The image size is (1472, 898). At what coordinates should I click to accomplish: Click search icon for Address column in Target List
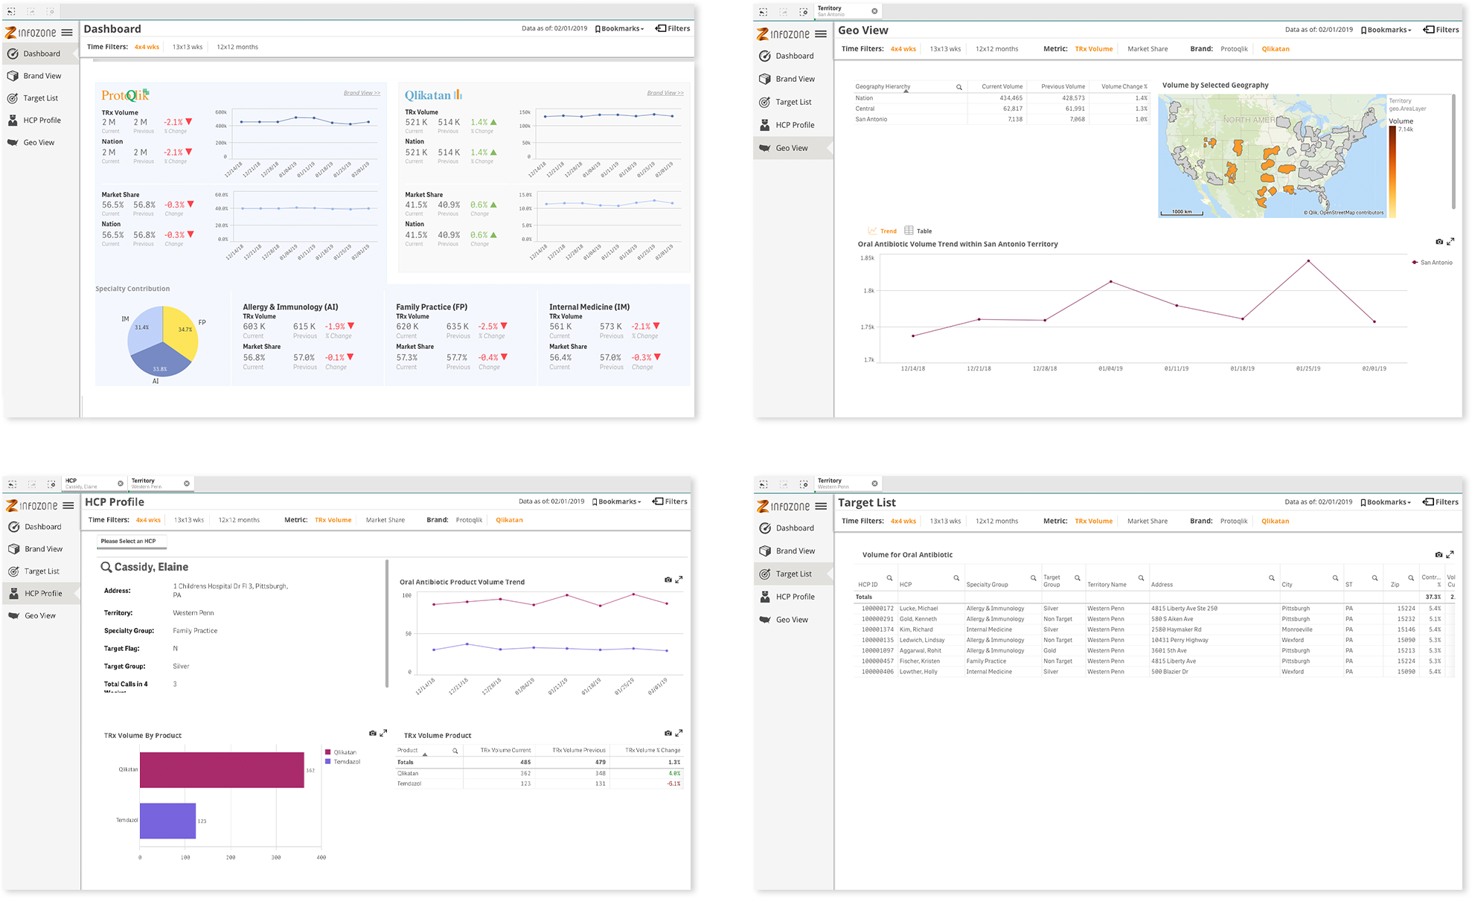coord(1271,578)
